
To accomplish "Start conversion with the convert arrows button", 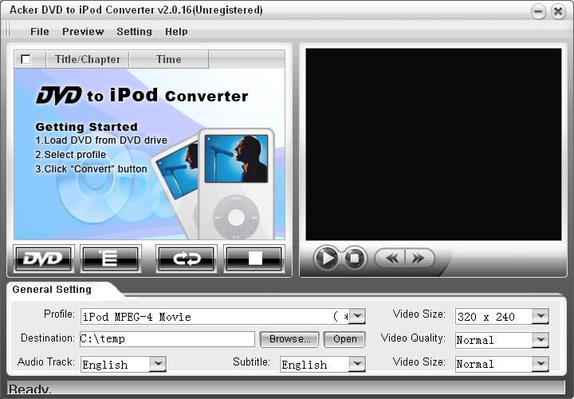I will point(187,259).
